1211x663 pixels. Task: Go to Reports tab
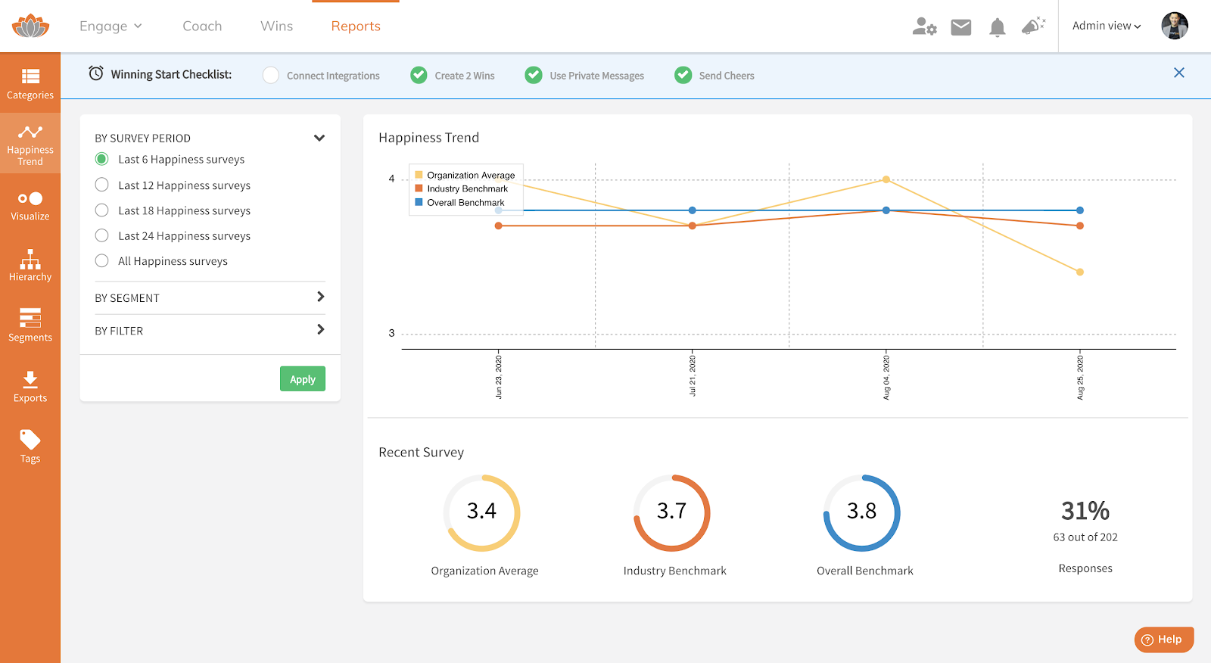point(356,26)
